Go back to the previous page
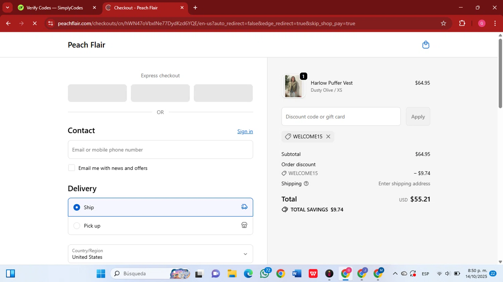 8,23
